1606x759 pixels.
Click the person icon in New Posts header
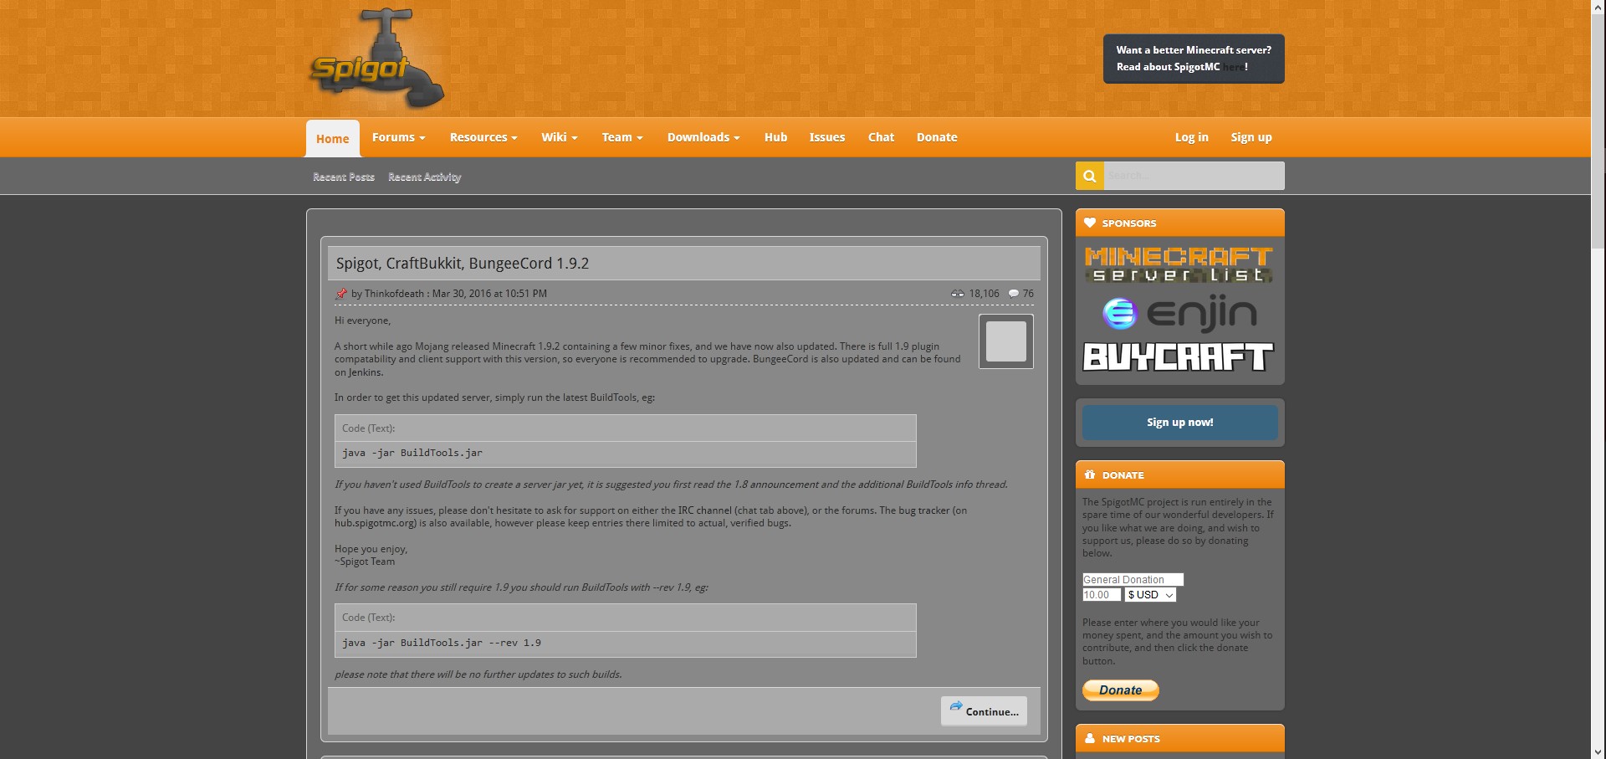[1089, 738]
